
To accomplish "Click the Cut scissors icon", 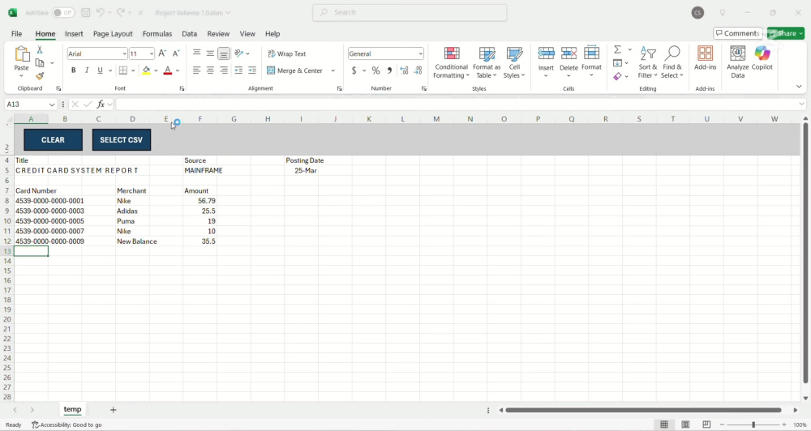I will point(39,50).
